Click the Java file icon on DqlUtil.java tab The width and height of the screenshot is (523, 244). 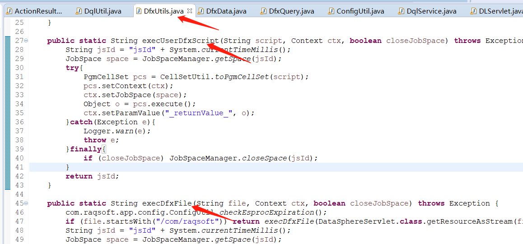pos(79,11)
